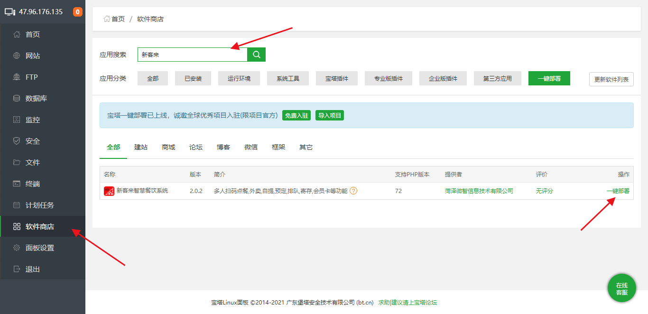This screenshot has width=648, height=314.
Task: Focus the 应用搜索 input field
Action: tap(193, 55)
